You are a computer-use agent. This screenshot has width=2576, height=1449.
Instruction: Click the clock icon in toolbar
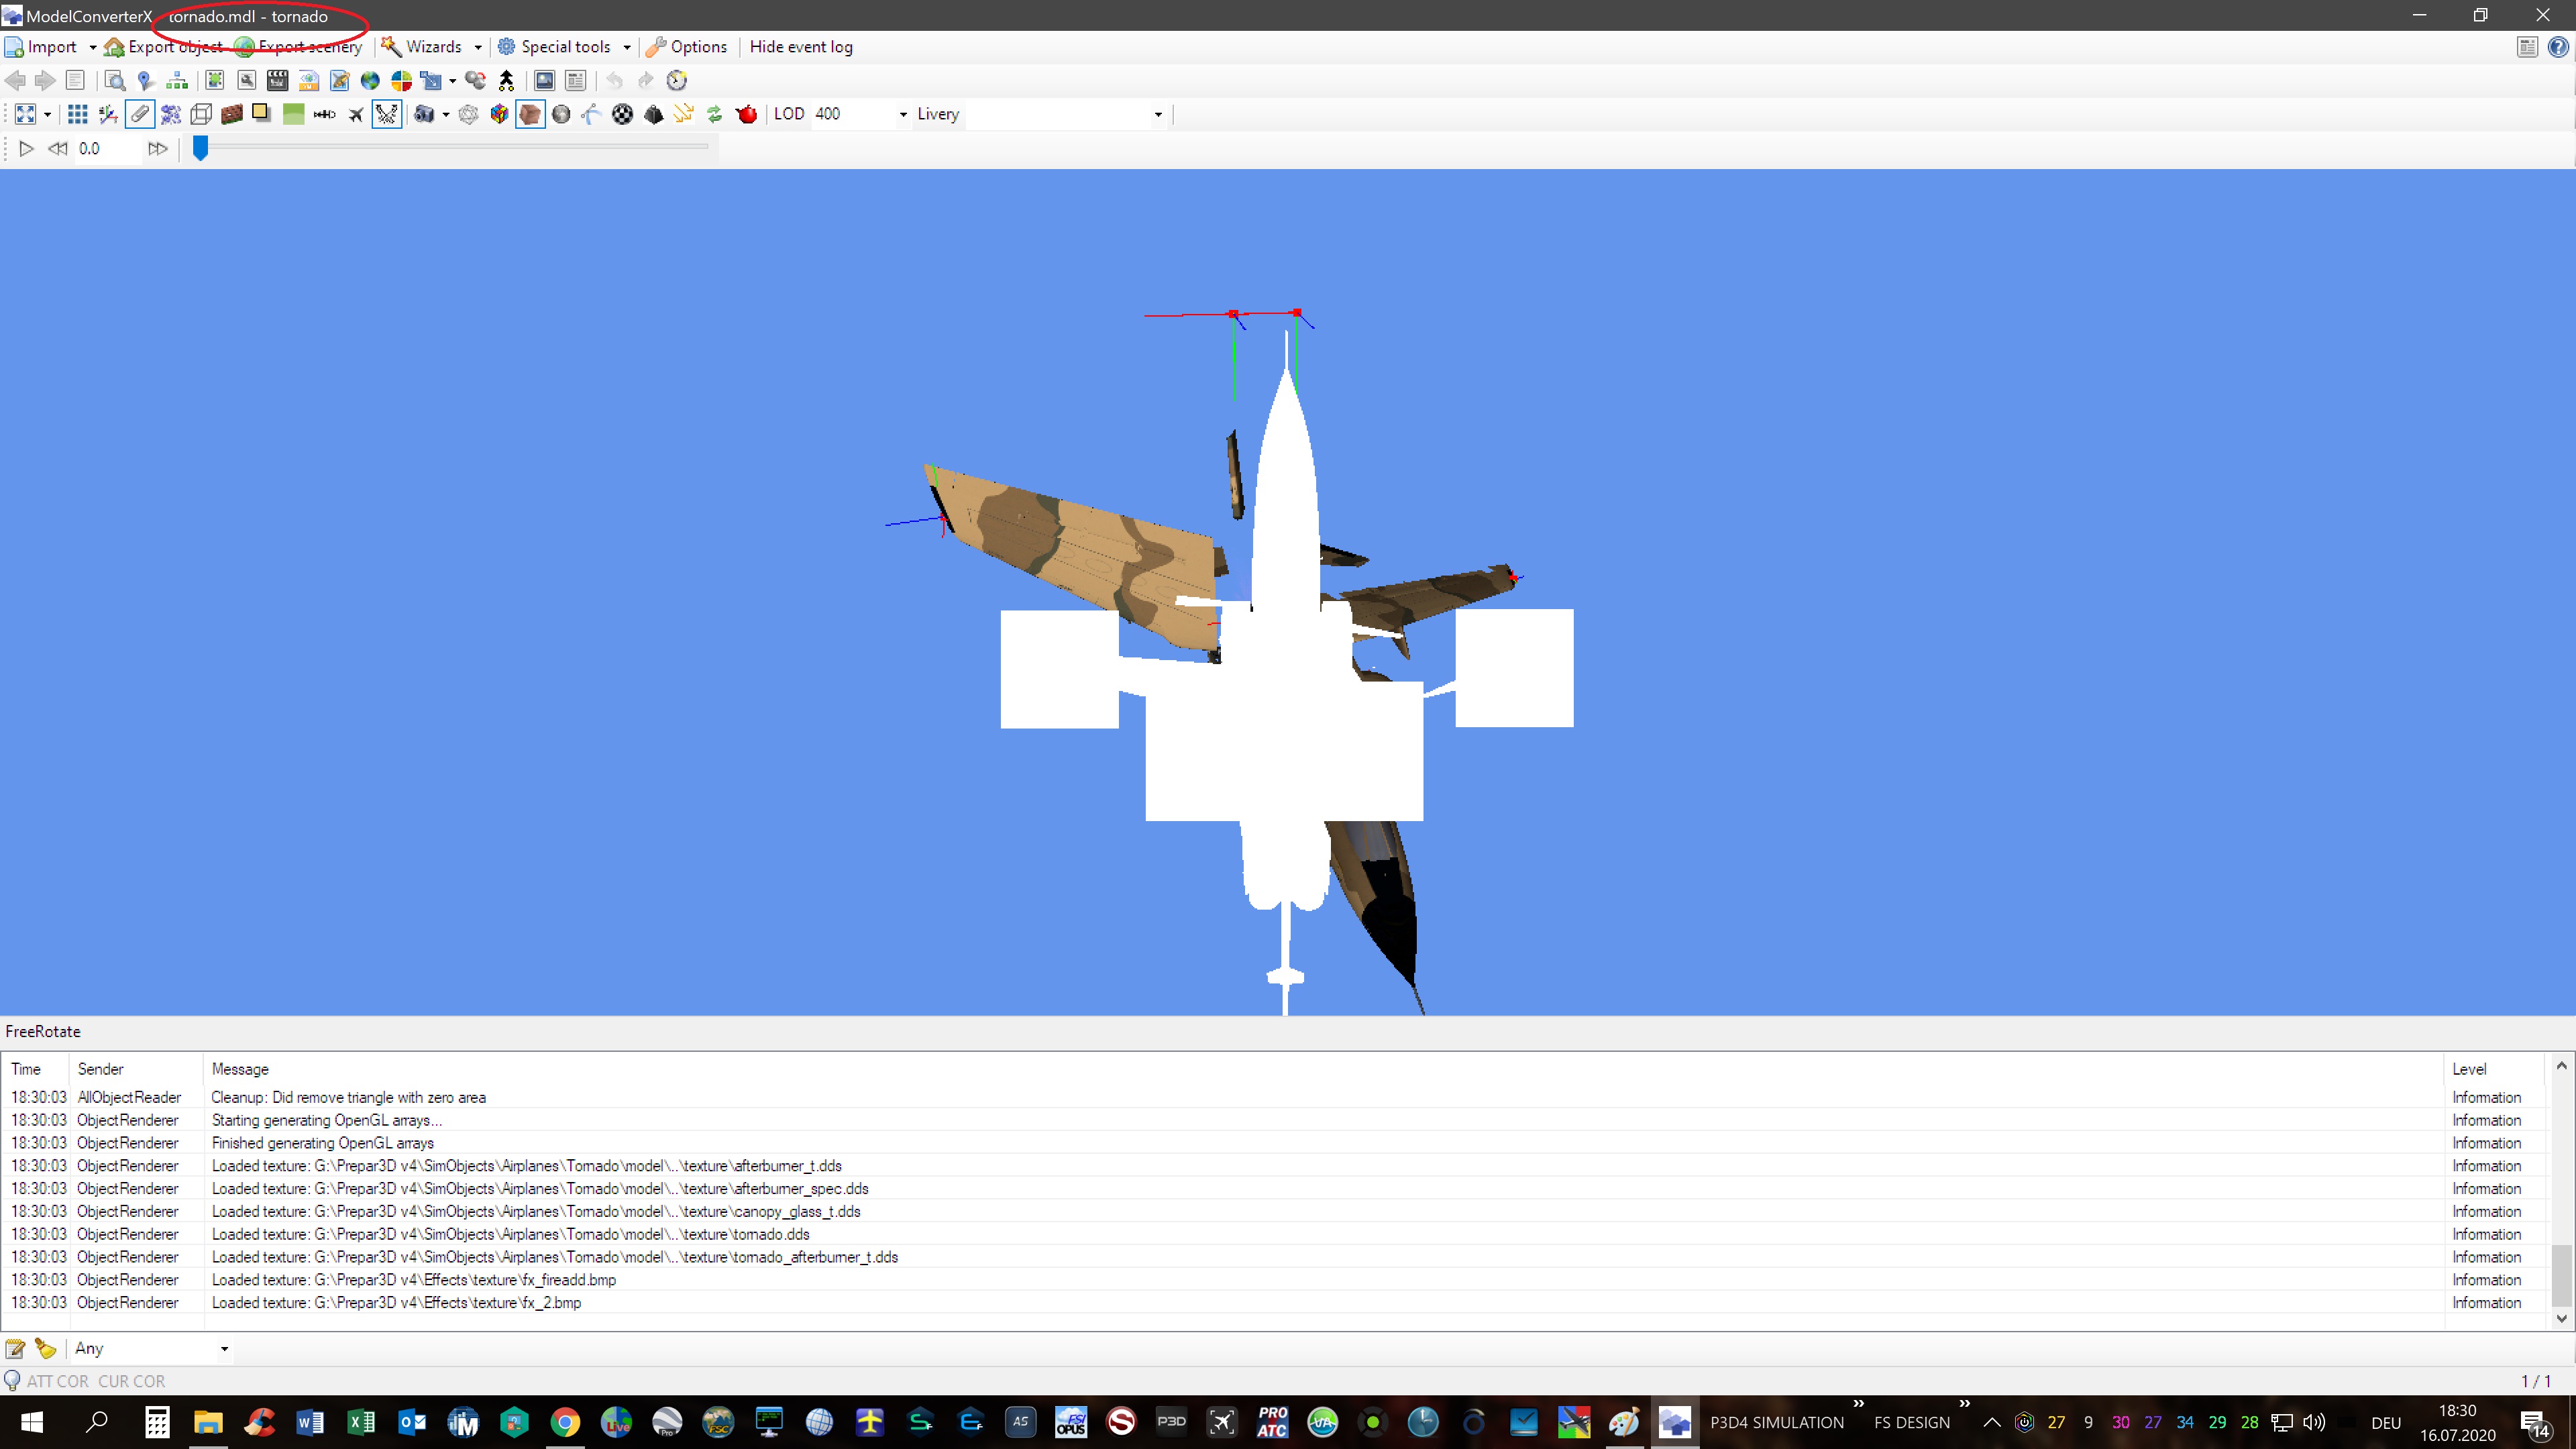[x=677, y=81]
